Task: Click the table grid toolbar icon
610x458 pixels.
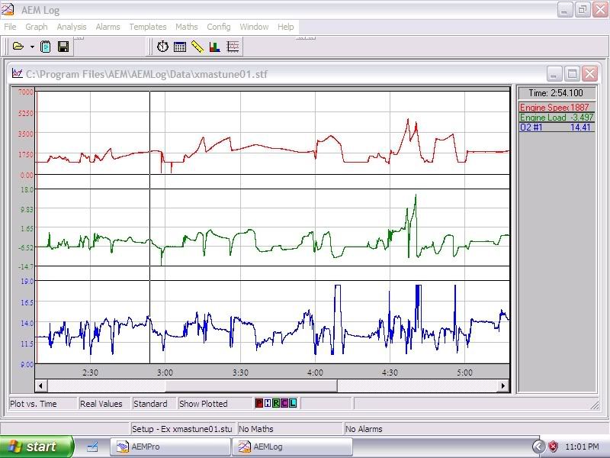Action: [x=180, y=47]
